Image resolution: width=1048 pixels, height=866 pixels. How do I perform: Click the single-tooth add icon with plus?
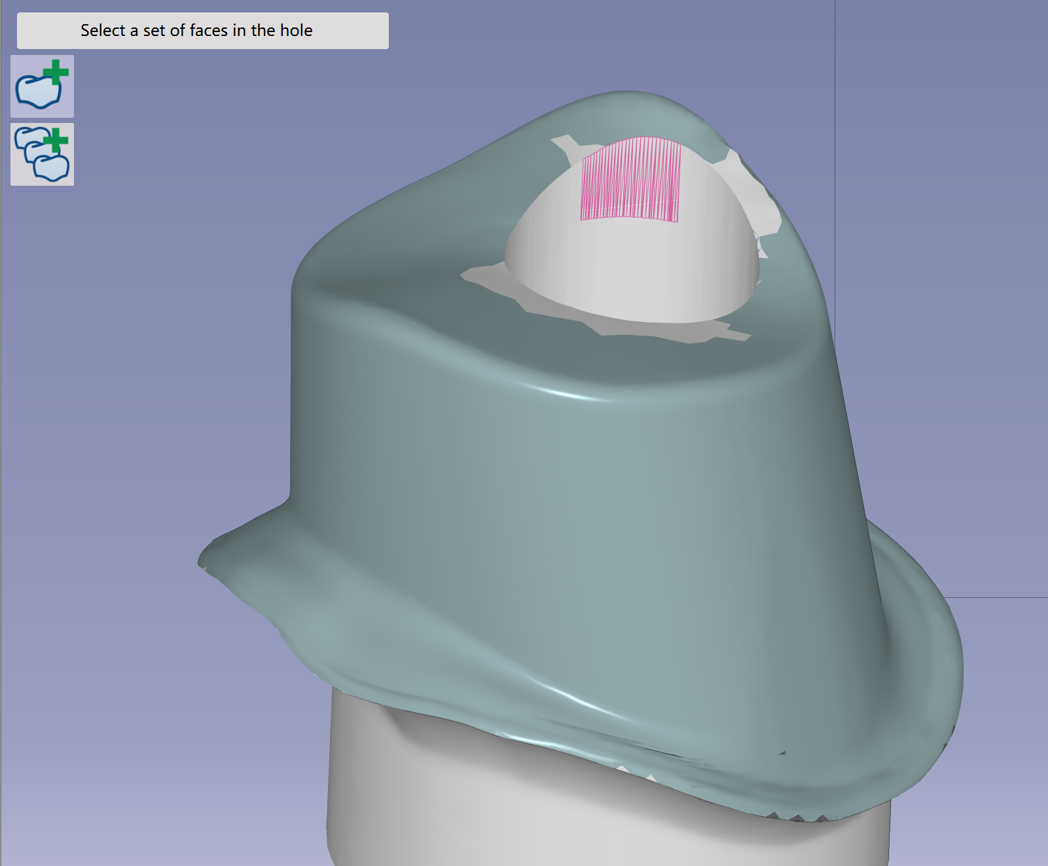pos(42,86)
